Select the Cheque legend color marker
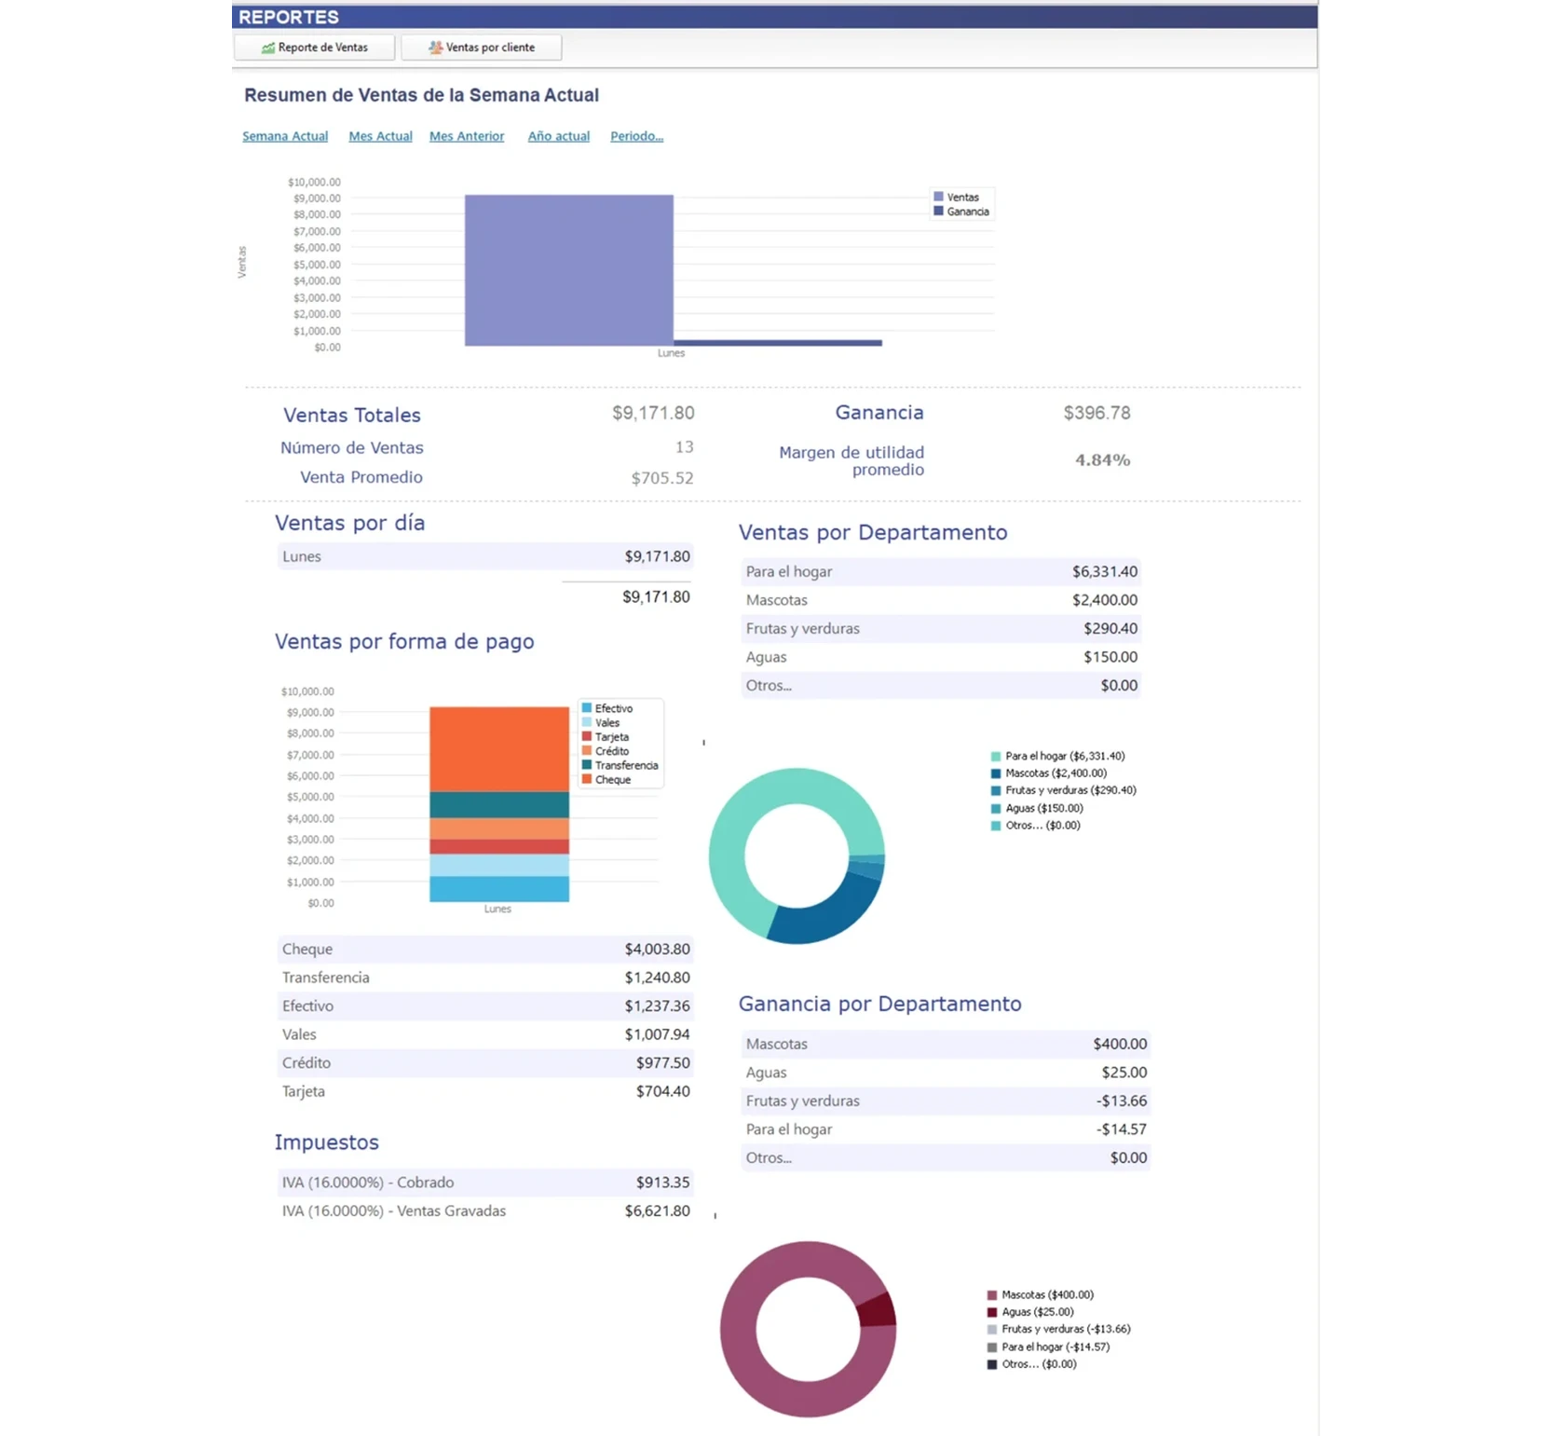 [587, 780]
